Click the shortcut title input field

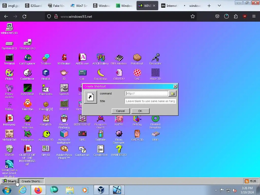pyautogui.click(x=150, y=101)
